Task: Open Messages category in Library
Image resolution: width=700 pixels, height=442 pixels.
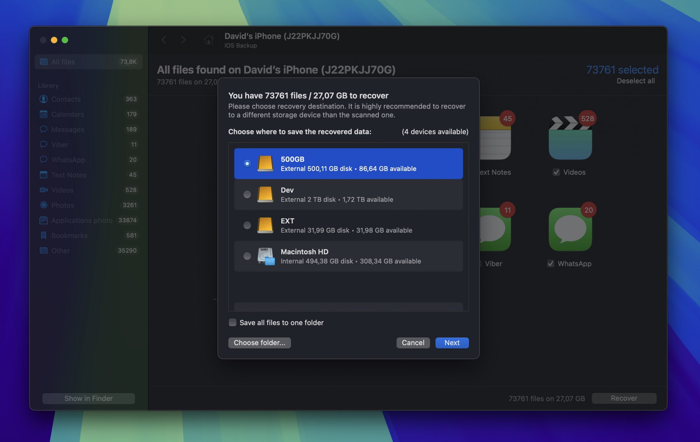Action: point(88,129)
